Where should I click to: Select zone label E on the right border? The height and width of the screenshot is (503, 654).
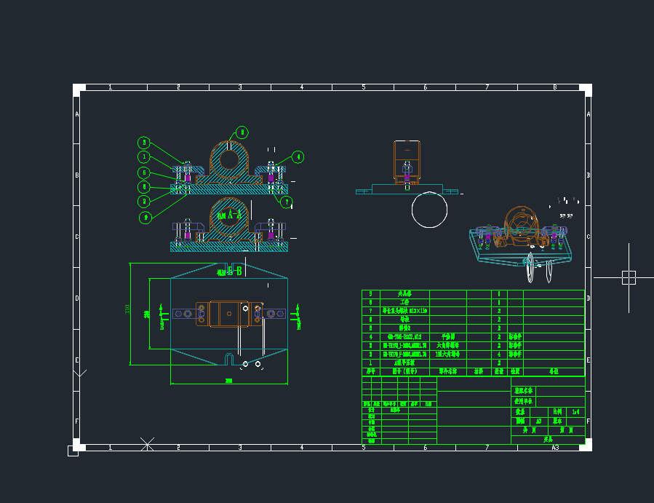point(589,360)
